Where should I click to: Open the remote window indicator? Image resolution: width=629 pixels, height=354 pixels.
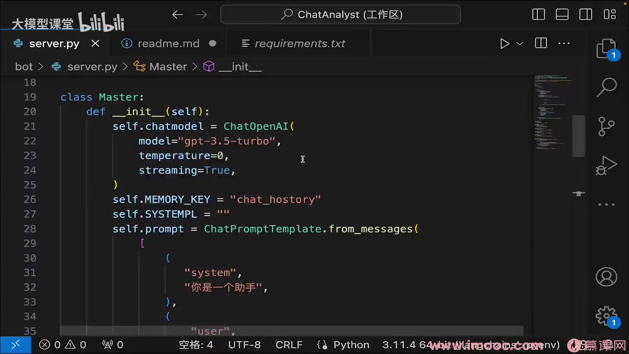16,345
